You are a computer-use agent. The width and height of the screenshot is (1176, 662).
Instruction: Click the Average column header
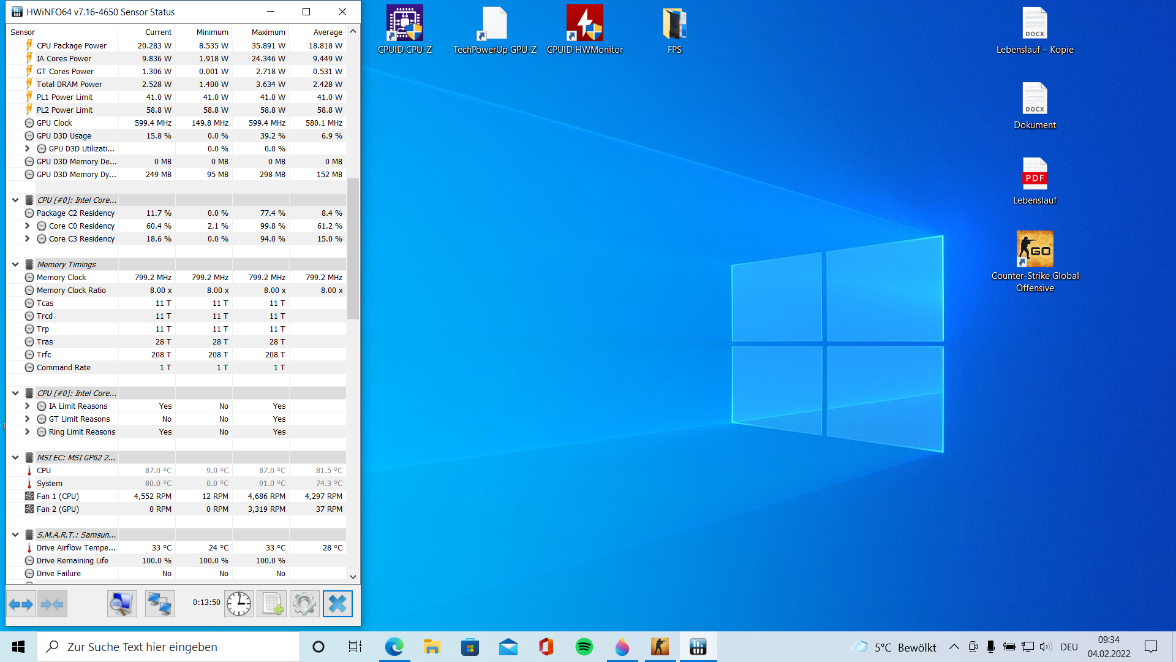327,32
